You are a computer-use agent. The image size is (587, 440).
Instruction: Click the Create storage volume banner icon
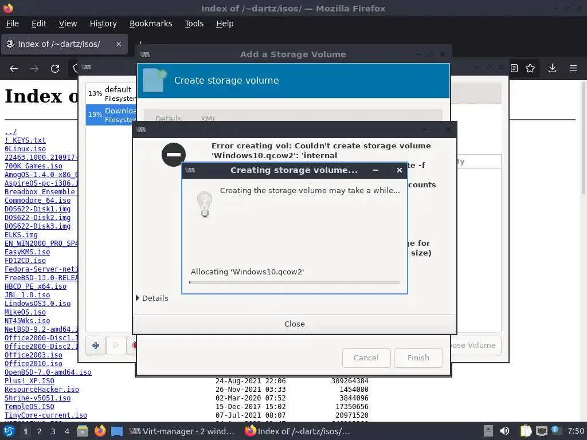point(154,80)
